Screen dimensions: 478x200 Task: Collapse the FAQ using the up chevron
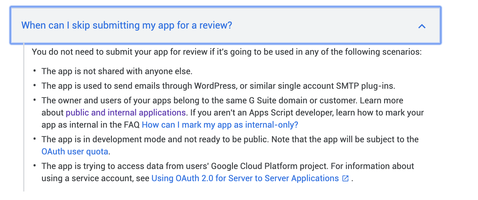point(422,26)
